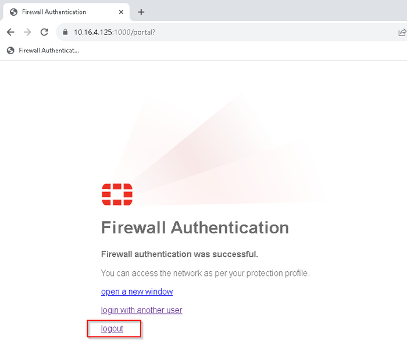Open a new browser tab with the plus button
The width and height of the screenshot is (407, 344).
pyautogui.click(x=141, y=12)
